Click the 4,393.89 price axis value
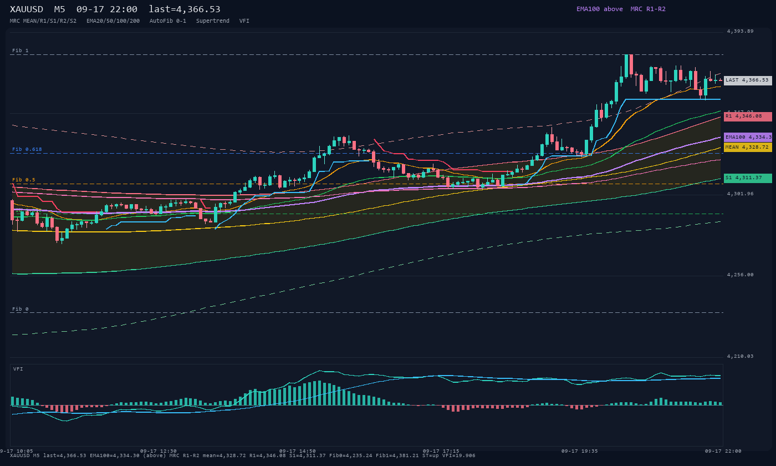The image size is (776, 466). click(741, 32)
